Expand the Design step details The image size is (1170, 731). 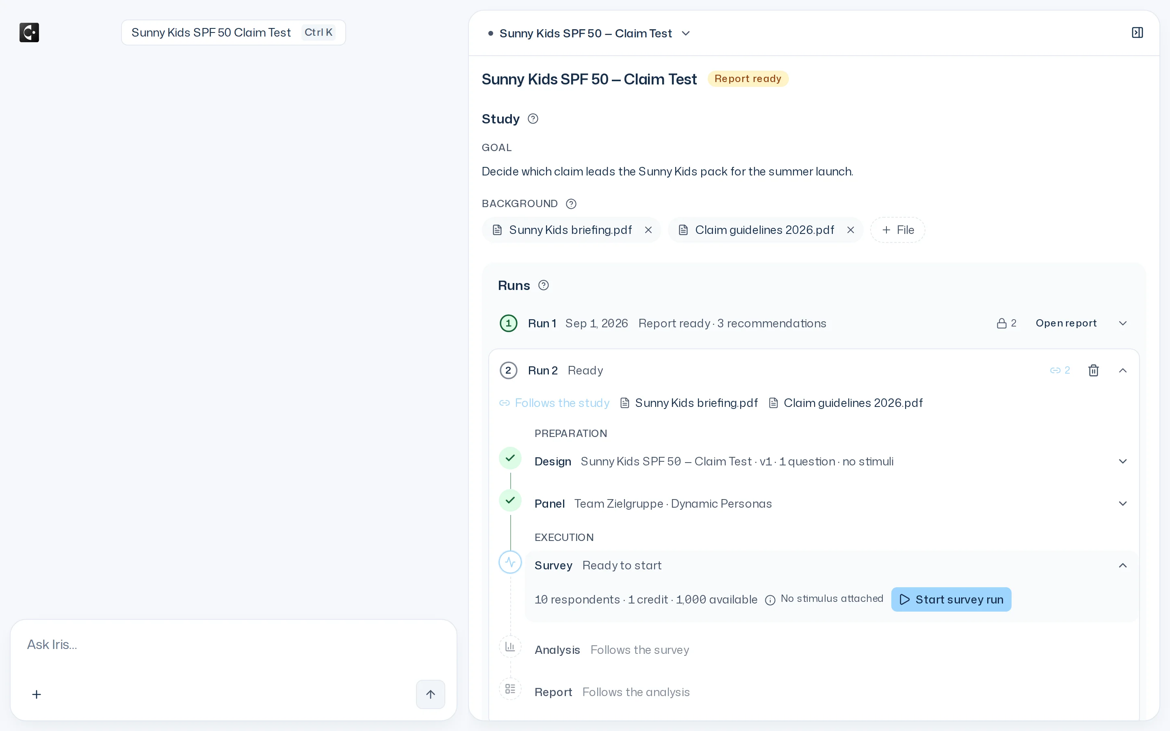tap(1122, 461)
